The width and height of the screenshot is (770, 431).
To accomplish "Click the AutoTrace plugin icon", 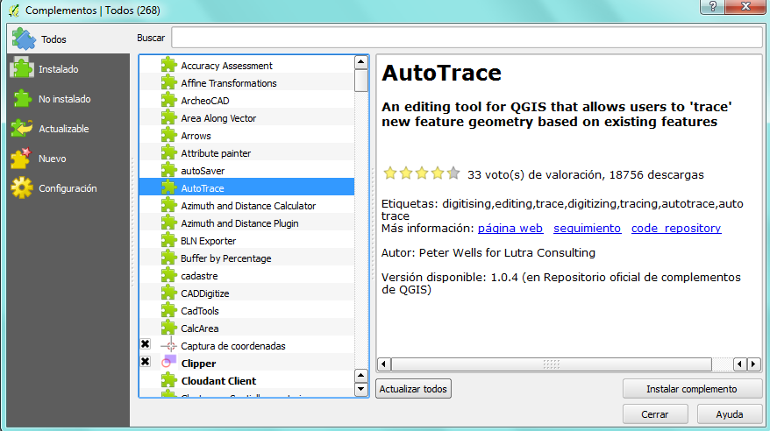I will [x=168, y=187].
